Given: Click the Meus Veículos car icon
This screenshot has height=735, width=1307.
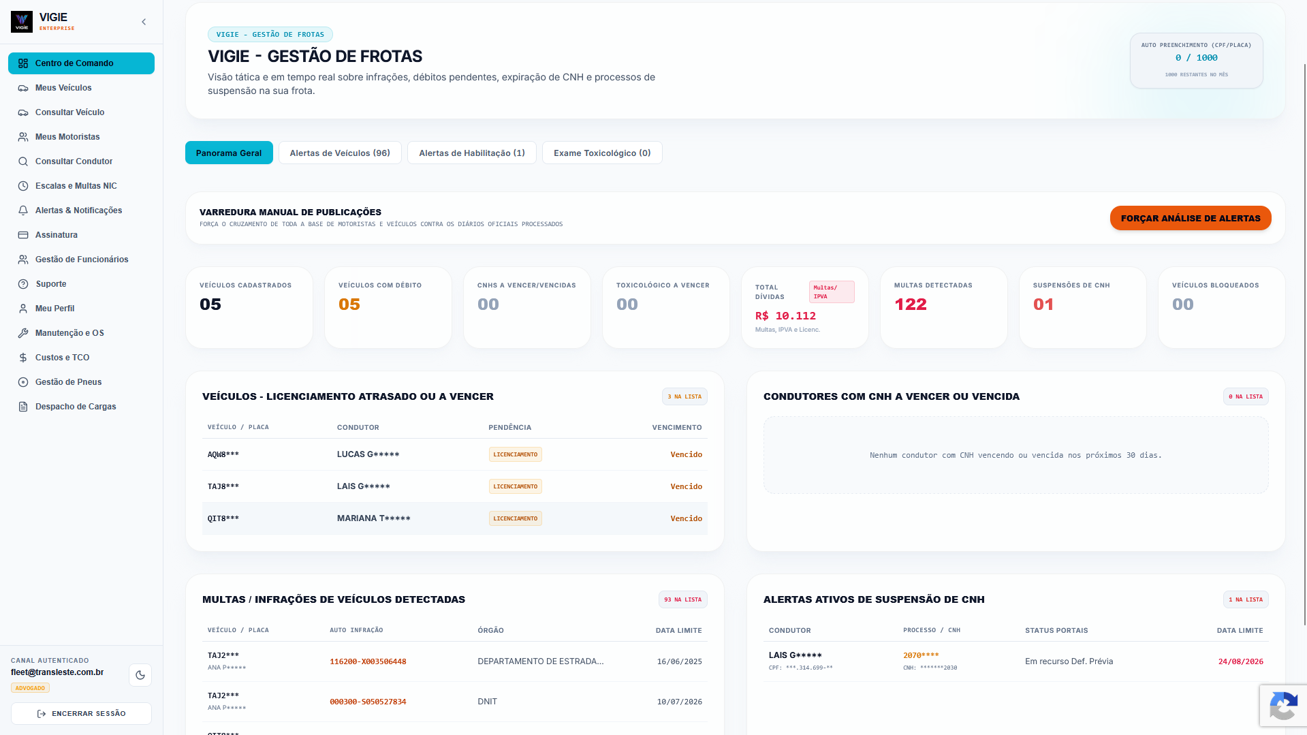Looking at the screenshot, I should (23, 88).
